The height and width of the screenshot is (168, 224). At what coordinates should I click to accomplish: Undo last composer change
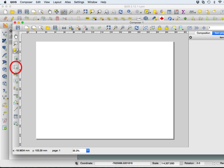pyautogui.click(x=93, y=28)
